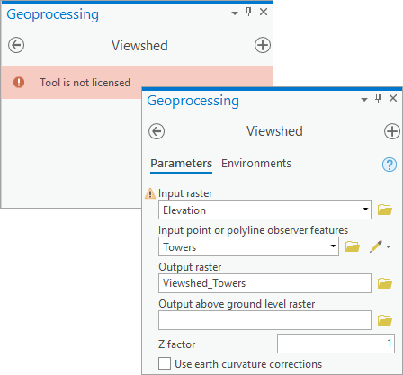The height and width of the screenshot is (375, 403).
Task: Add front Viewshed tool to favorites
Action: click(392, 131)
